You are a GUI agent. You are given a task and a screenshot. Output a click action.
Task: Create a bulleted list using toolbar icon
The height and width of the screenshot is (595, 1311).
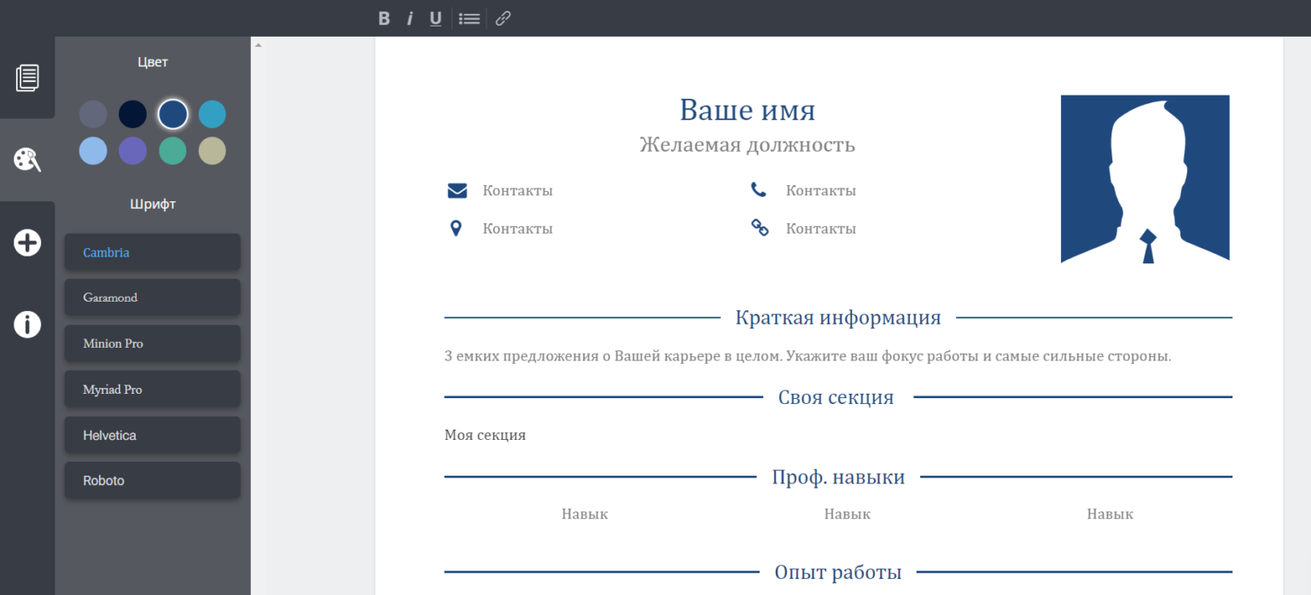pos(469,18)
